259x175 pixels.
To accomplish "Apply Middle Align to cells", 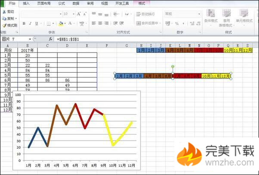I will pos(100,14).
